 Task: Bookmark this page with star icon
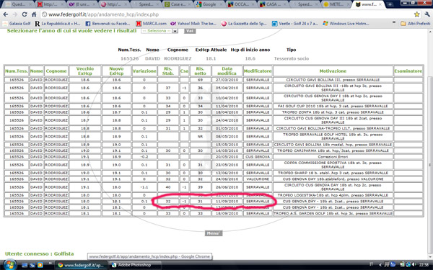pyautogui.click(x=416, y=14)
